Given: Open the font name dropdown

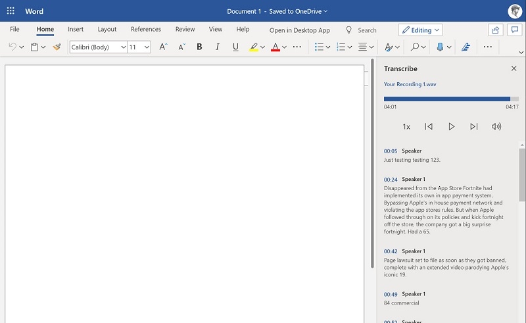Looking at the screenshot, I should 99,47.
